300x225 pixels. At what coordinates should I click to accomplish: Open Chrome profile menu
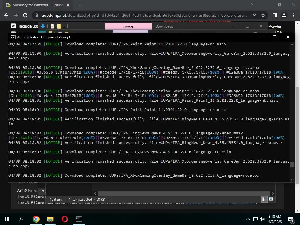click(284, 15)
